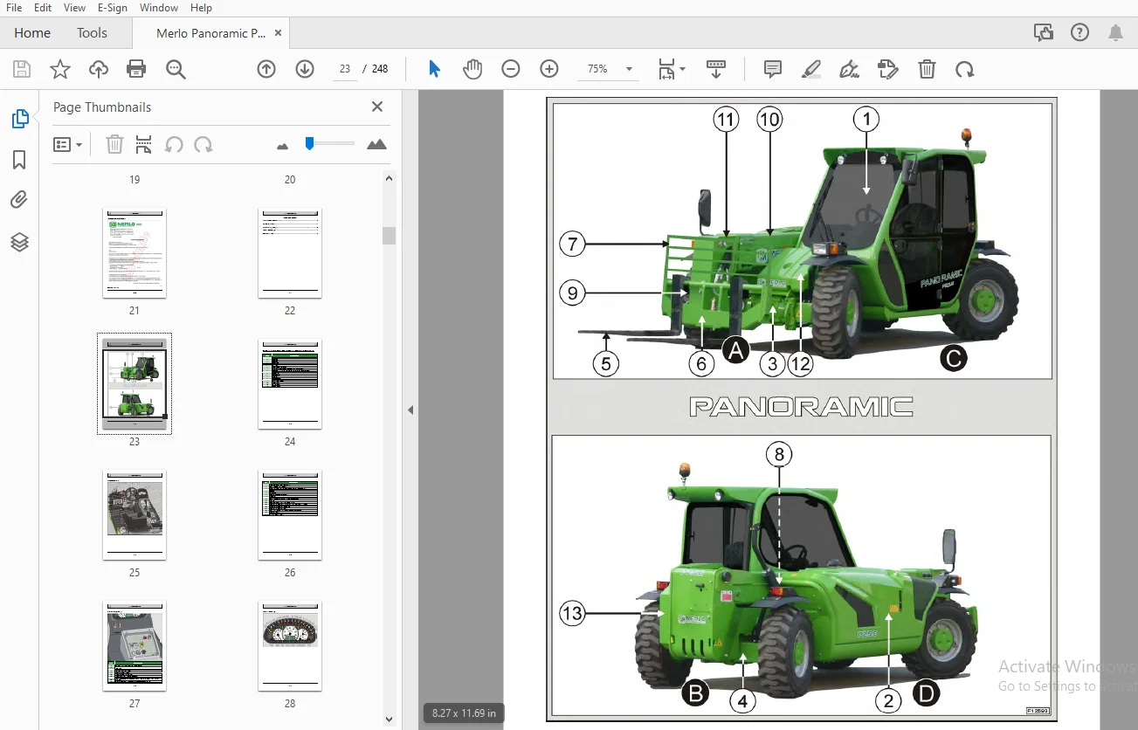Click the fill and sign form tool
The height and width of the screenshot is (730, 1138).
pyautogui.click(x=888, y=69)
